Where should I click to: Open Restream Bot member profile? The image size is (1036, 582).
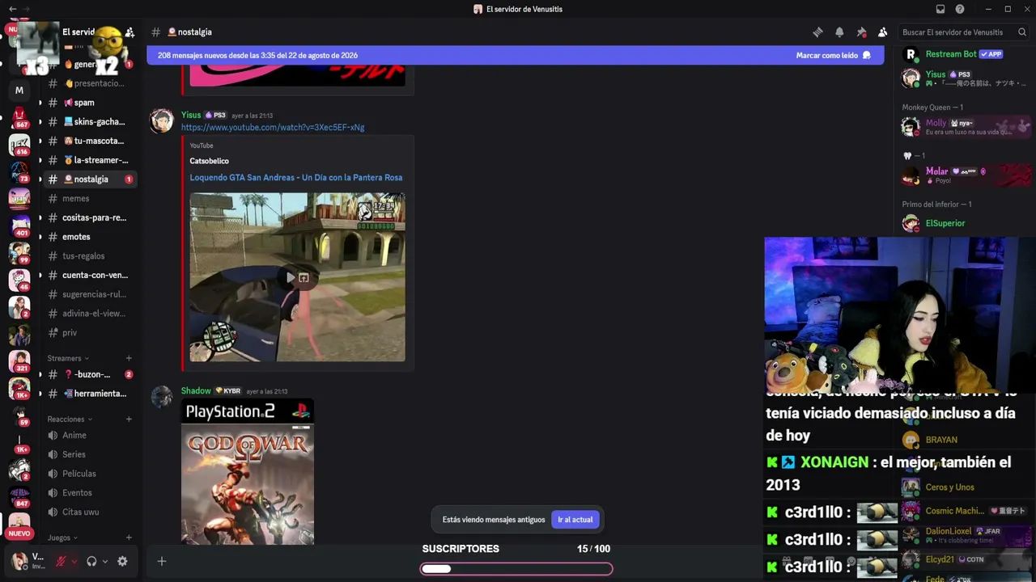[967, 55]
